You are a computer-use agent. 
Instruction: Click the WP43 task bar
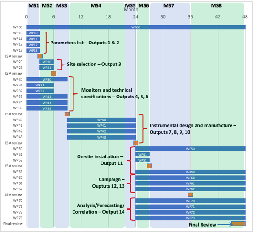[101, 137]
